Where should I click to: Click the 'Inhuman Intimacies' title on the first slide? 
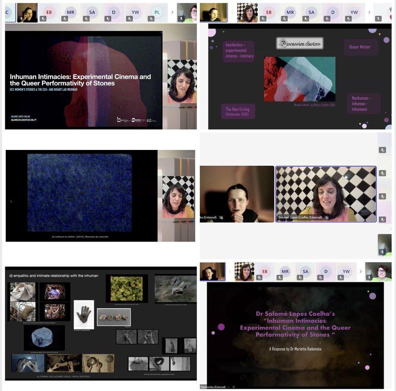pos(81,80)
